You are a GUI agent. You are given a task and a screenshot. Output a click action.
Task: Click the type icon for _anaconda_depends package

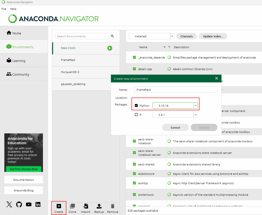point(169,57)
